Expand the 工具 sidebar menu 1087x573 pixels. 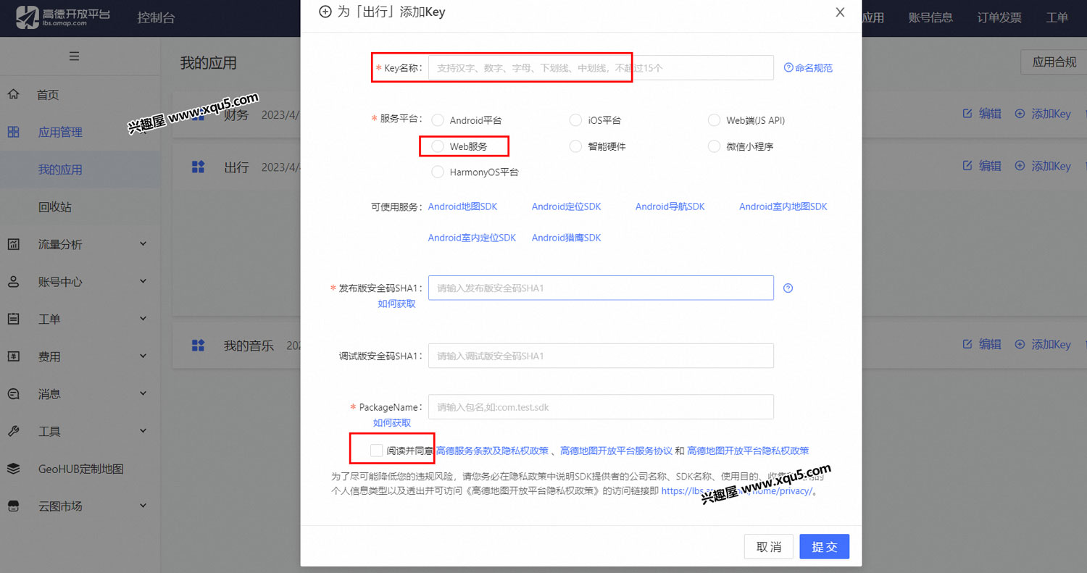point(143,431)
